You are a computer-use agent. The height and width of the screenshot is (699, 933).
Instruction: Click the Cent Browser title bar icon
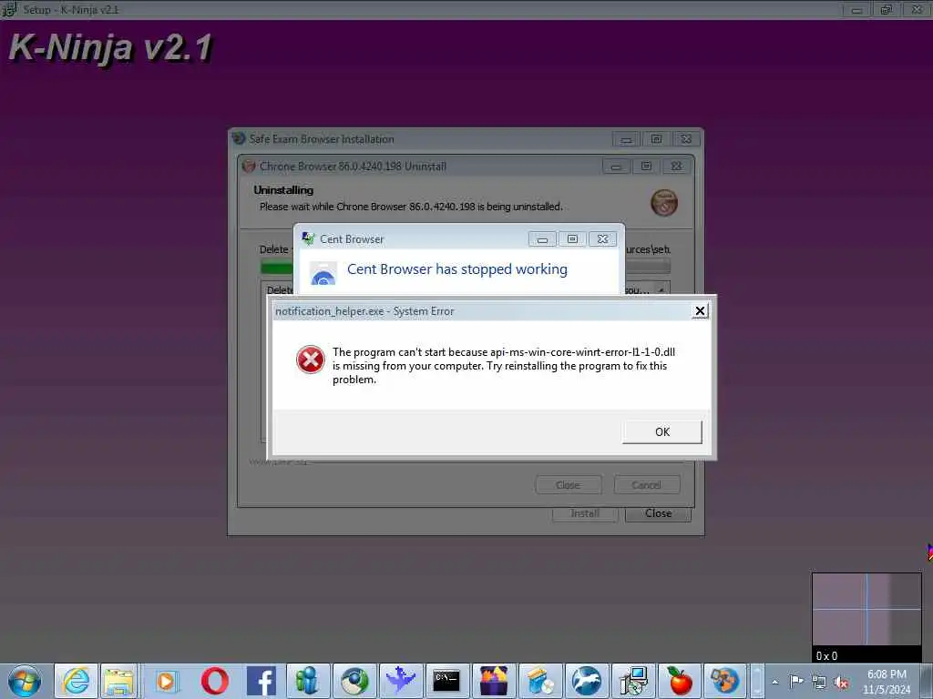pyautogui.click(x=308, y=239)
